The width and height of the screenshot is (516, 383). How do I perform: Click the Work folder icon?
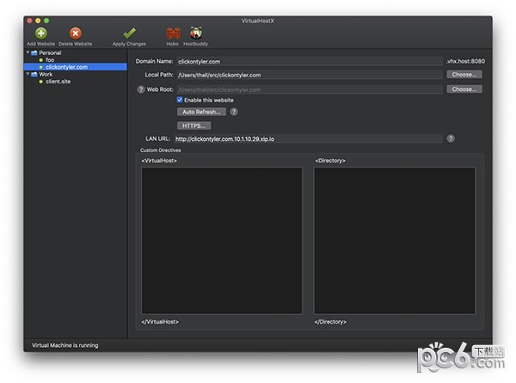tap(34, 75)
